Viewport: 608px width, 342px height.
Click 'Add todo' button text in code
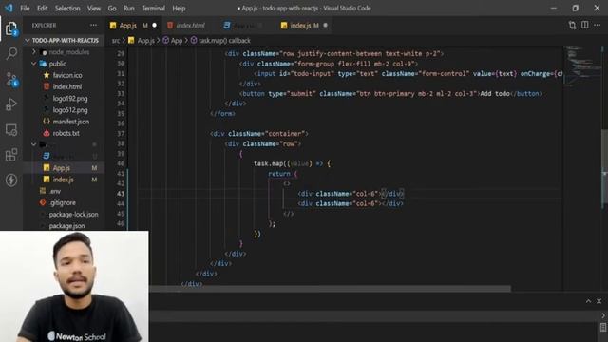point(495,94)
